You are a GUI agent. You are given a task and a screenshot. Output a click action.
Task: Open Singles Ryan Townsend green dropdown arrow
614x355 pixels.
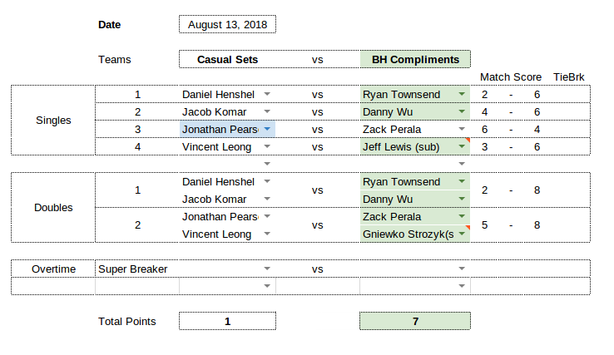[x=462, y=94]
